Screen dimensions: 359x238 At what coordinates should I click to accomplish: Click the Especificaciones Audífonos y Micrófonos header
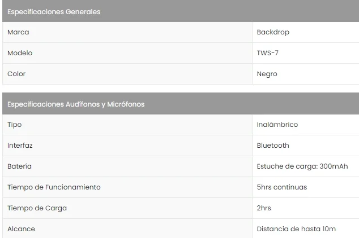(x=76, y=104)
